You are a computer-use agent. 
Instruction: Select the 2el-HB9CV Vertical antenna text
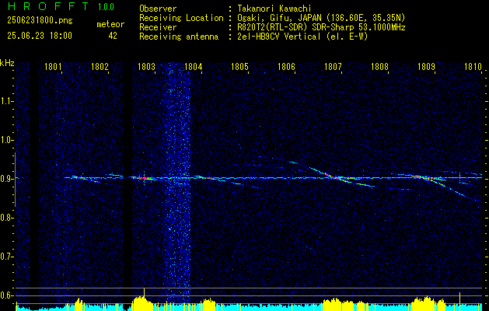coord(302,37)
